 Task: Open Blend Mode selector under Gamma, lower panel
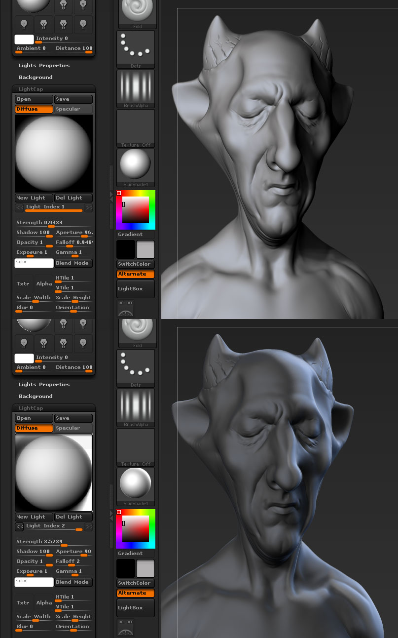coord(73,582)
